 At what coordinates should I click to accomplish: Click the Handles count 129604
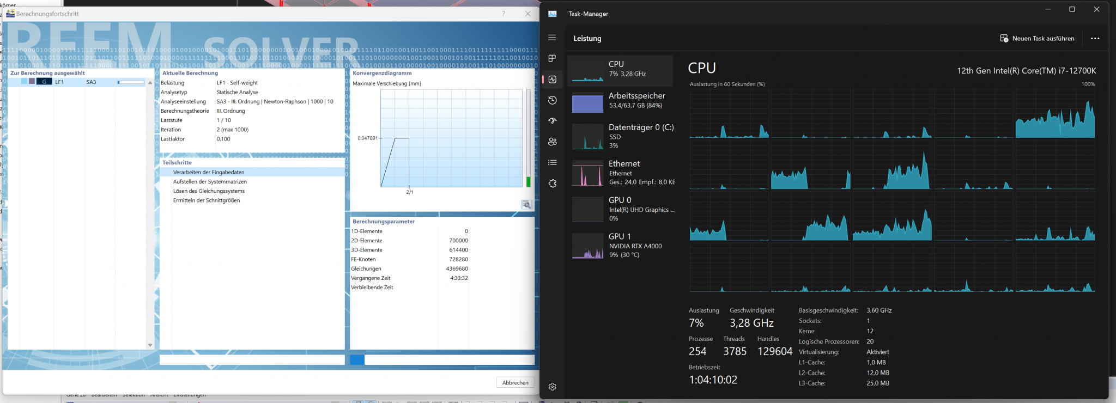pyautogui.click(x=775, y=351)
